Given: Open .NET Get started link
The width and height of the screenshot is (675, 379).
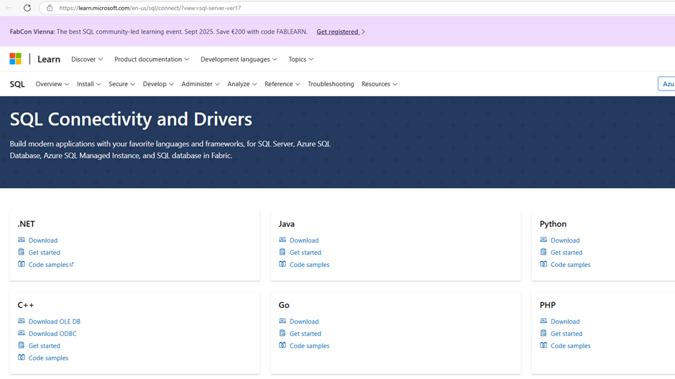Looking at the screenshot, I should click(x=45, y=252).
